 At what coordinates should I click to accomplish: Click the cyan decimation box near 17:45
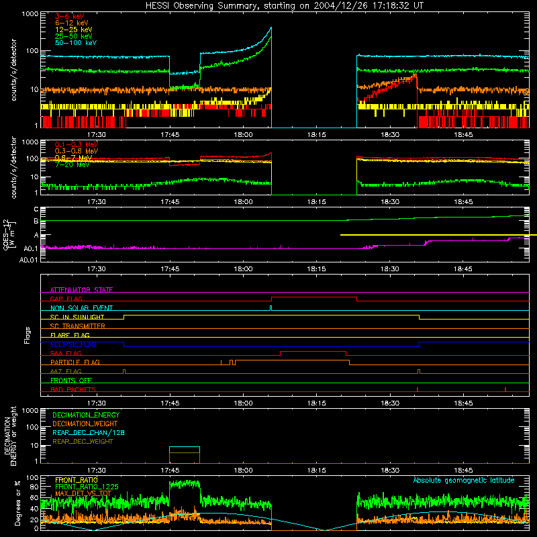185,450
